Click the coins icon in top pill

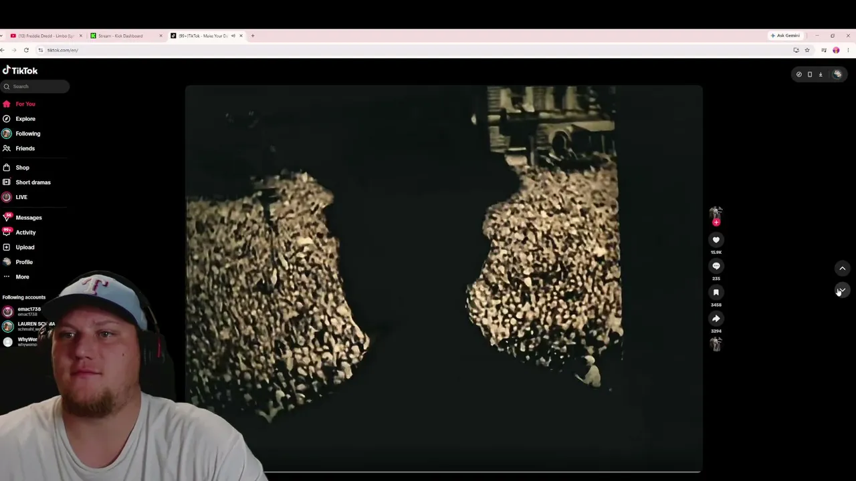tap(799, 75)
